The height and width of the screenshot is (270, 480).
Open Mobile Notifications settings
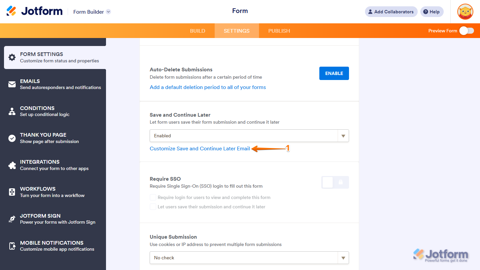12,246
